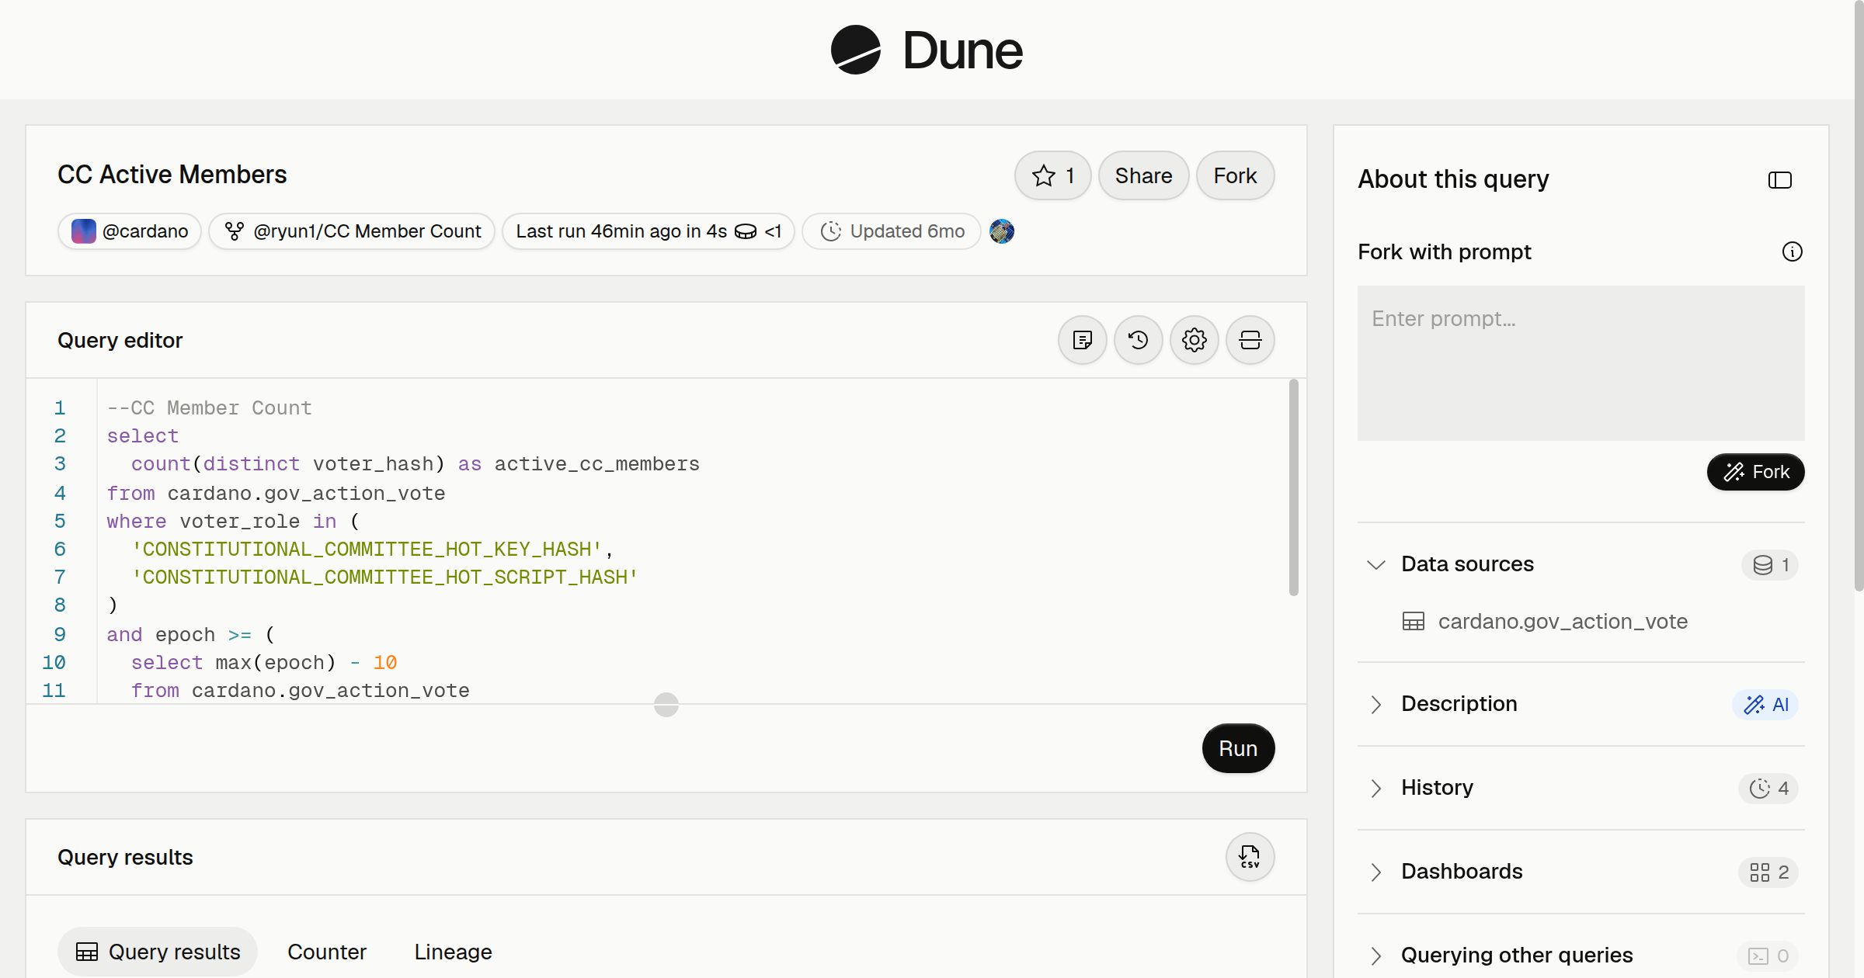
Task: Click the editor vertical scrollbar
Action: tap(1294, 487)
